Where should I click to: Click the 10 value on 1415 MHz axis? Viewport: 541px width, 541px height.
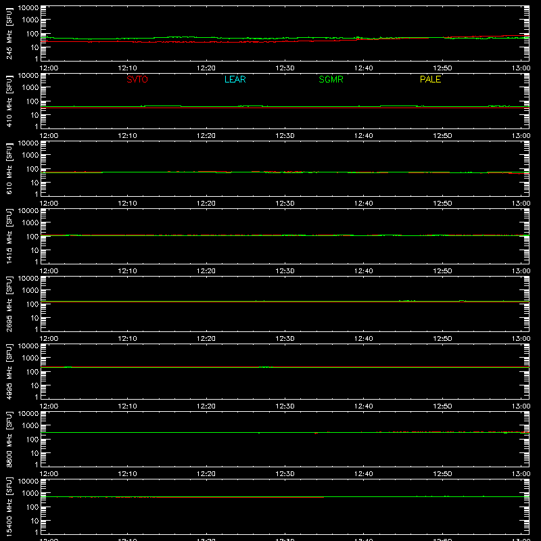34,250
